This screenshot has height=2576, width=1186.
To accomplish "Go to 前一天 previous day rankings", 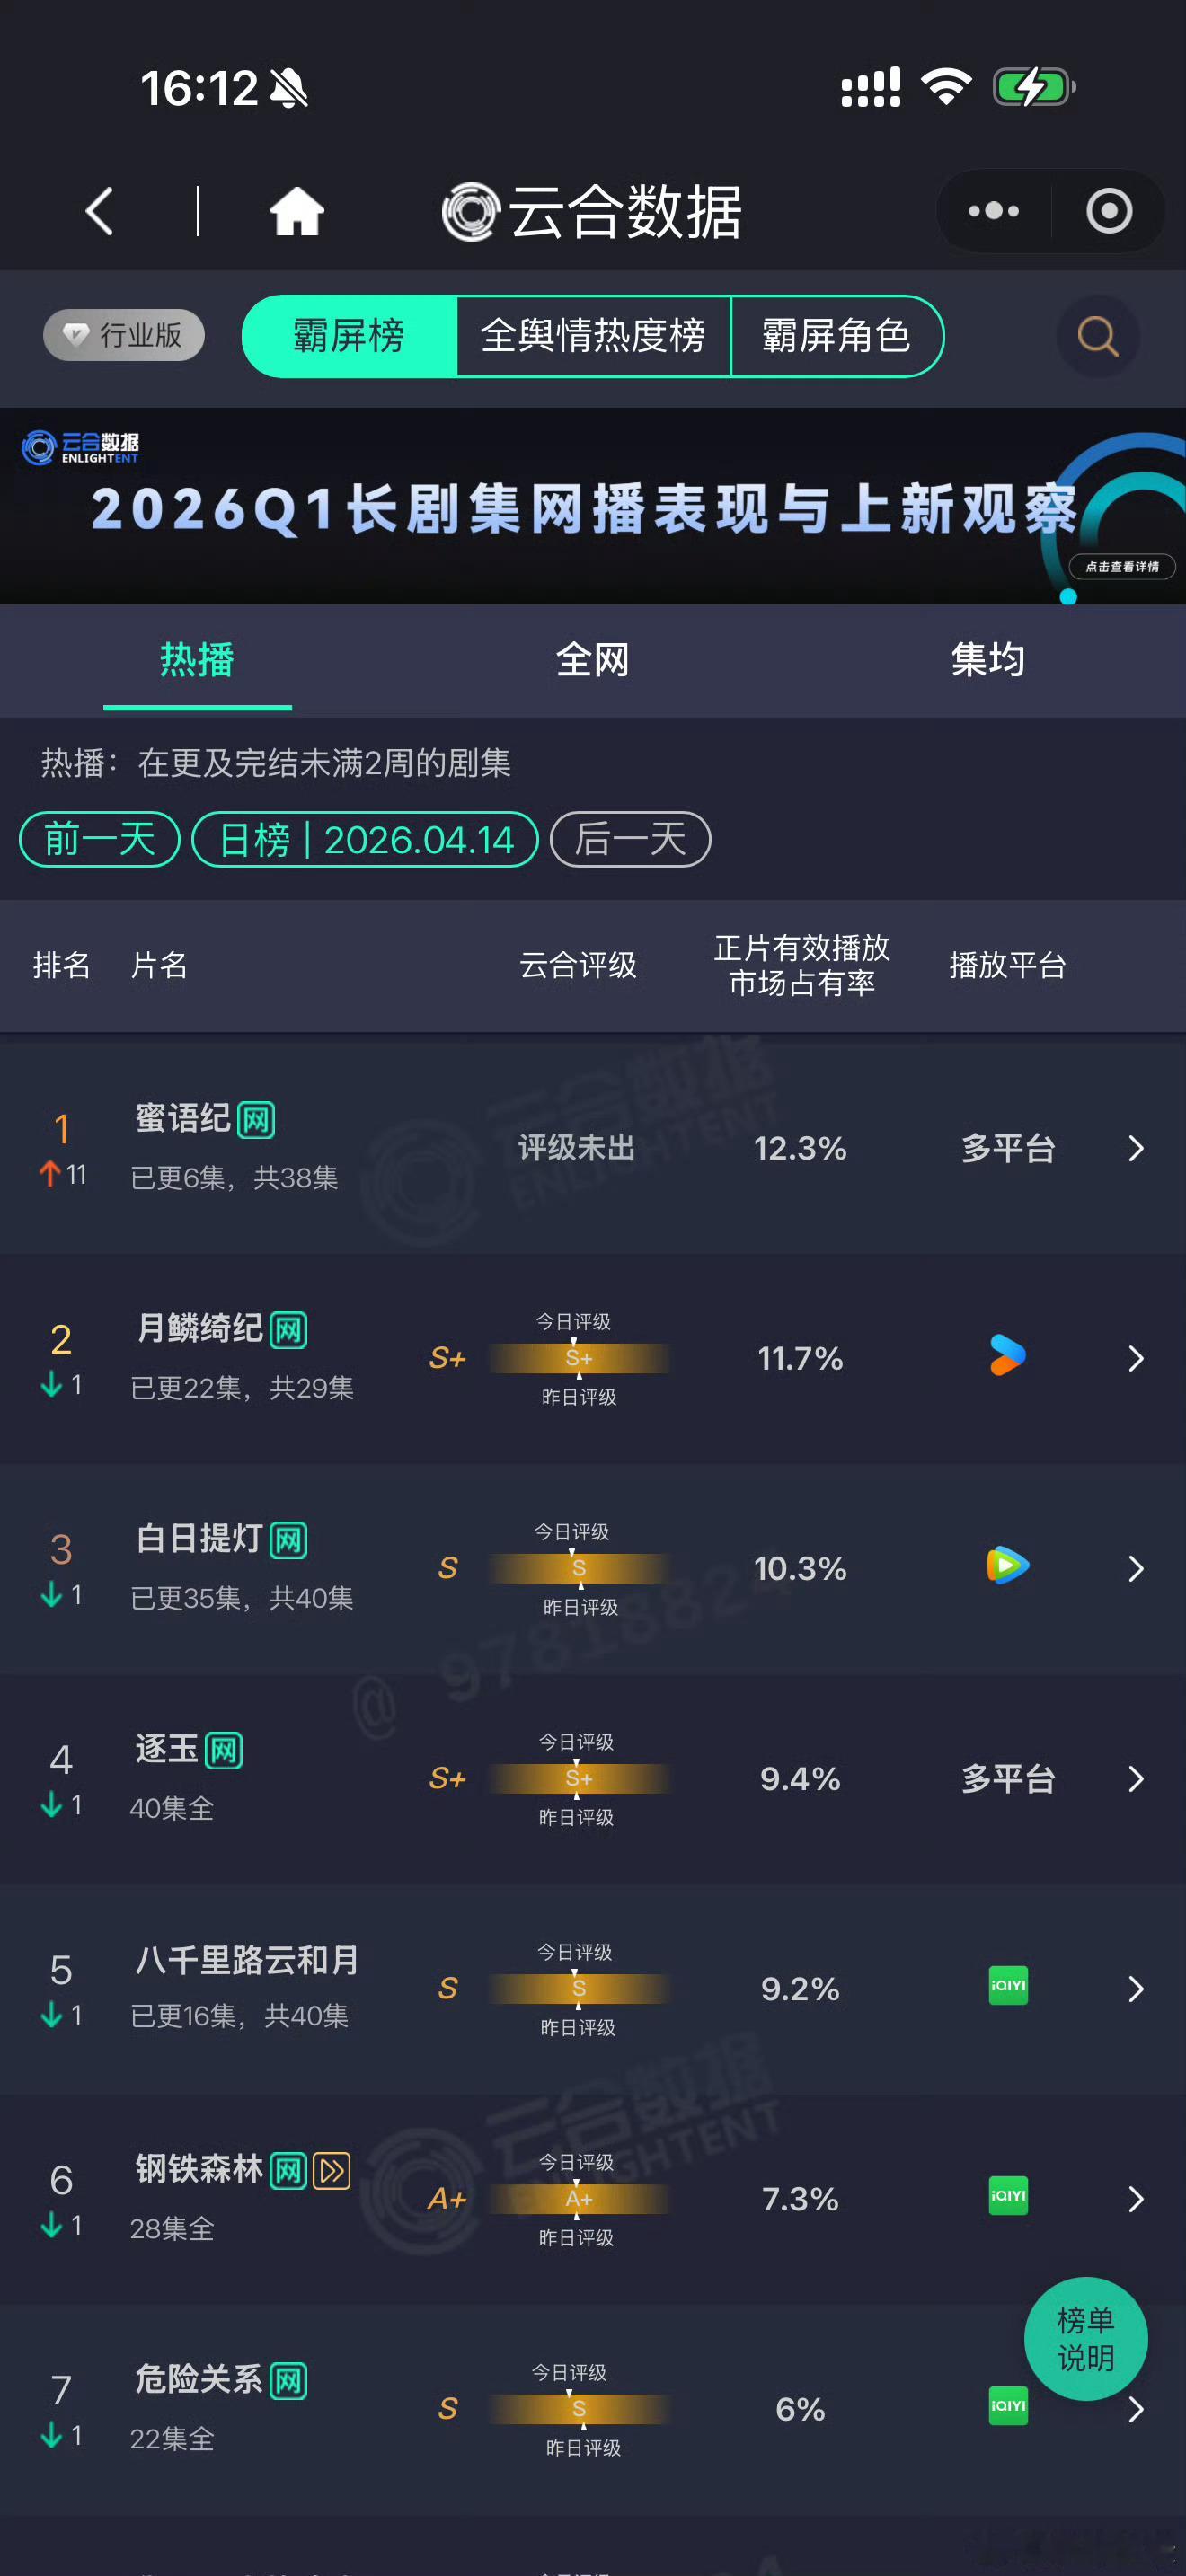I will 99,840.
